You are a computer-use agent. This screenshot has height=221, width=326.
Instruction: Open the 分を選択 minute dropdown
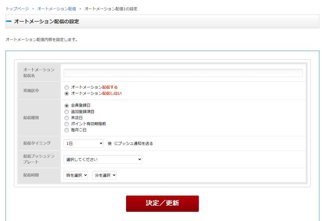coord(104,175)
